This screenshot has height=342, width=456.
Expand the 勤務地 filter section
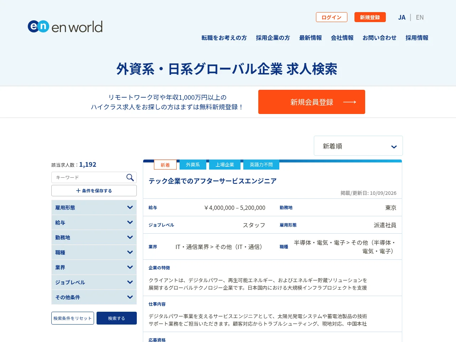click(94, 237)
